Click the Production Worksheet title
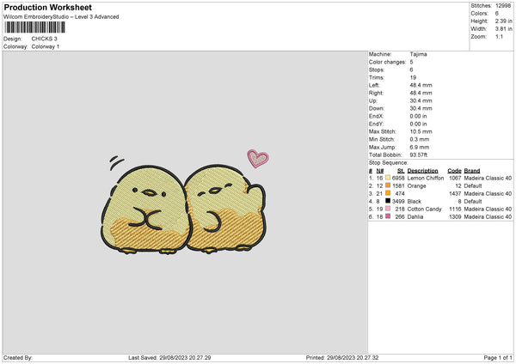The width and height of the screenshot is (516, 364). (47, 7)
